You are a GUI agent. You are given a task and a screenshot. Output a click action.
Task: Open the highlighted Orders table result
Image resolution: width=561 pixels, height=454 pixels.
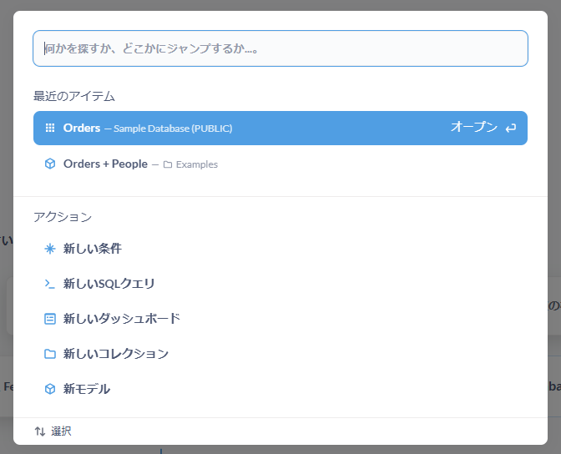(280, 128)
